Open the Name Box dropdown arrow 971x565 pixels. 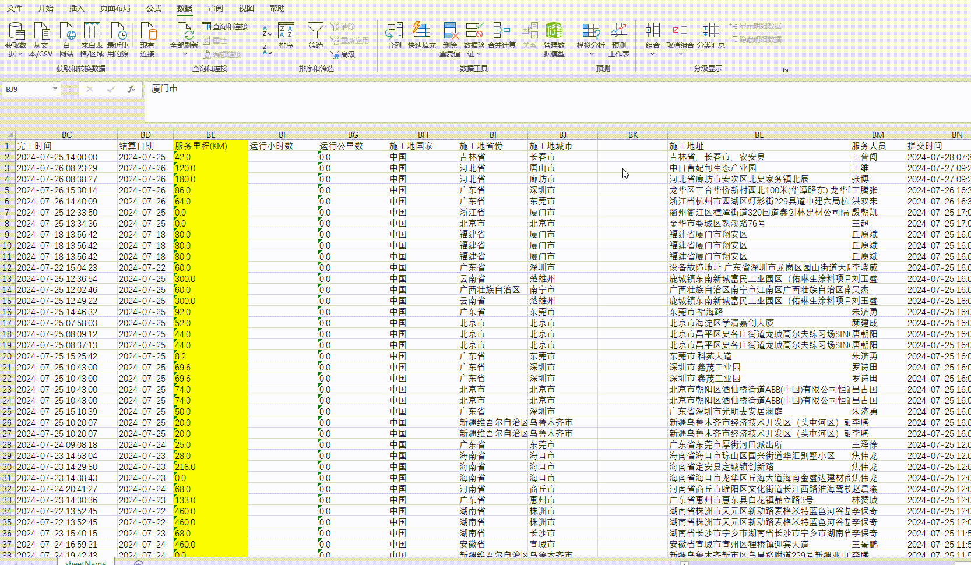pyautogui.click(x=55, y=89)
